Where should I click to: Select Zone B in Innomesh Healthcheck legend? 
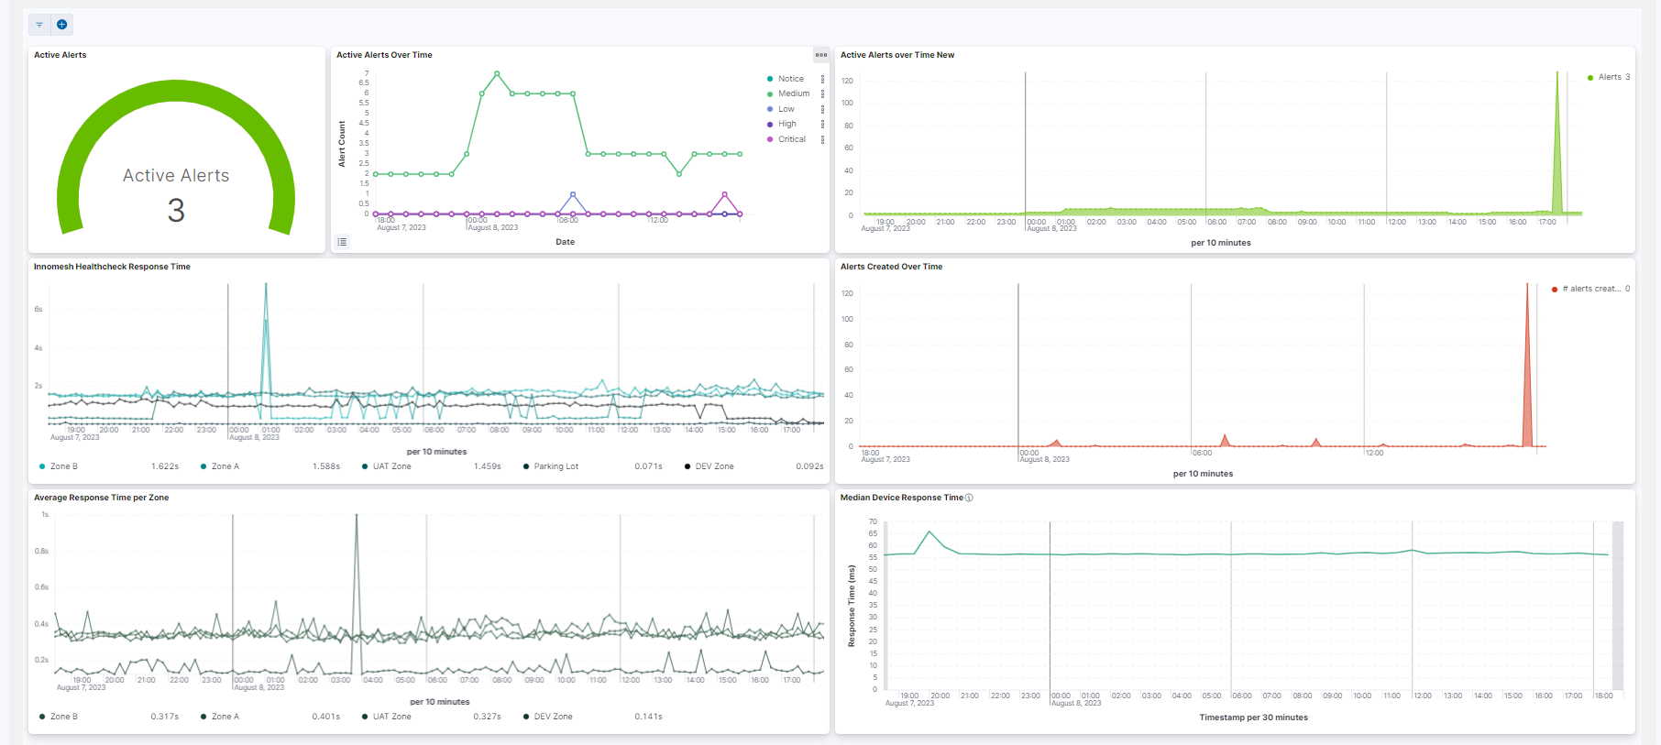point(63,466)
